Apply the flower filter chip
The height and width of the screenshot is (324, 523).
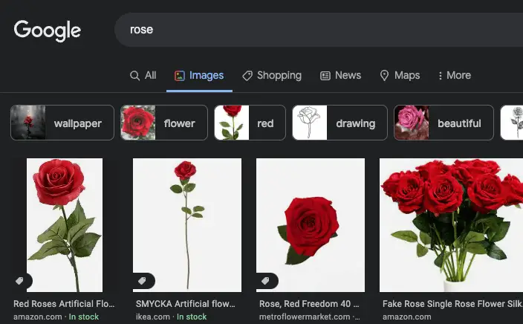tap(164, 123)
